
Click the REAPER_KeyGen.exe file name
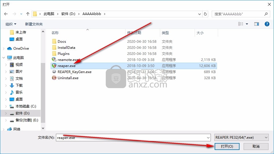[75, 72]
